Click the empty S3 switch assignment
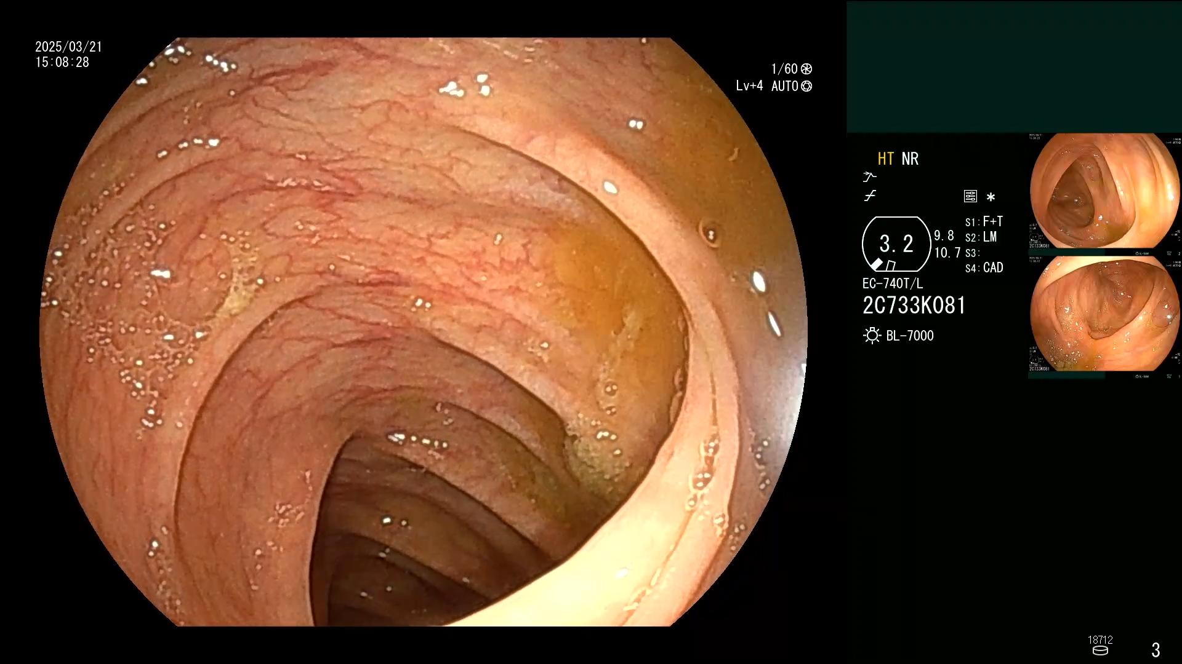This screenshot has width=1182, height=664. pos(972,253)
